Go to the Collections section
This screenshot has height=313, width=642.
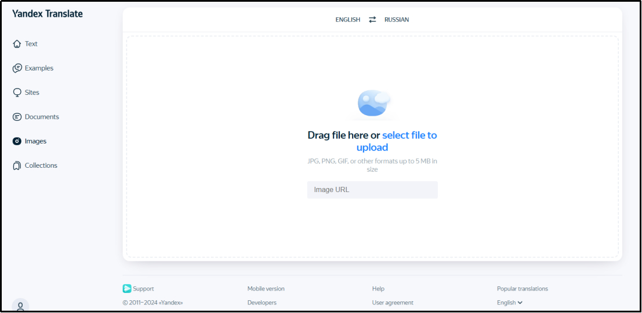point(41,165)
